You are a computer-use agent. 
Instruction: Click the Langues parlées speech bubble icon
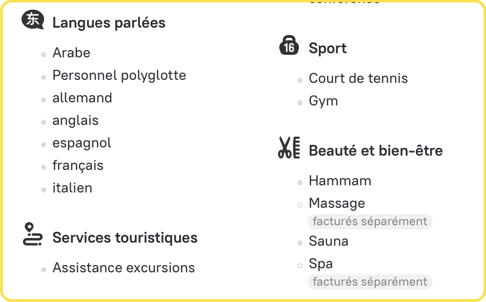coord(33,20)
